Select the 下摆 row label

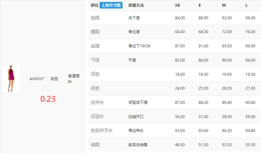95,60
